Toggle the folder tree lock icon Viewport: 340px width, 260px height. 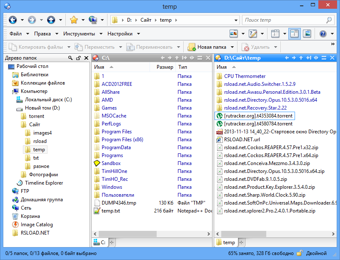click(x=78, y=58)
